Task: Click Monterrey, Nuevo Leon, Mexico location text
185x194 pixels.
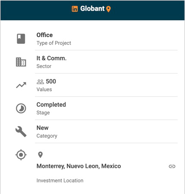Action: tap(78, 166)
